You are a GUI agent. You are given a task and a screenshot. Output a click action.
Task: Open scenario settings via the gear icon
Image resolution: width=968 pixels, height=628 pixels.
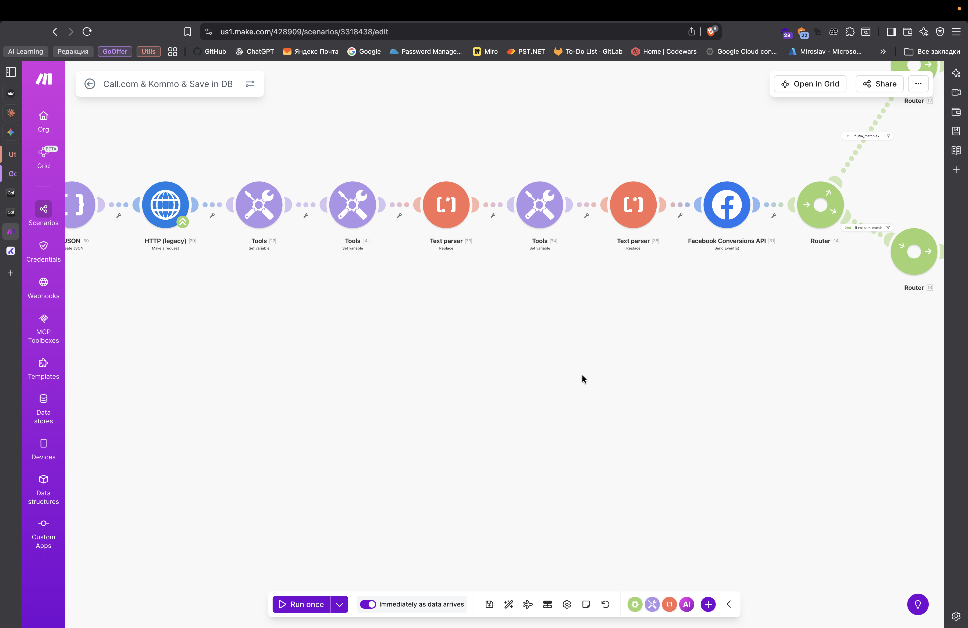click(x=567, y=604)
